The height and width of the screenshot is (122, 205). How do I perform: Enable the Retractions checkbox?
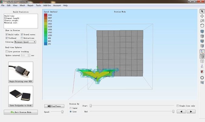click(x=22, y=38)
